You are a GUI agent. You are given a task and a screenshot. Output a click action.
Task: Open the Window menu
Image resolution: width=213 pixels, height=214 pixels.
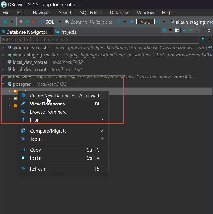pos(146,13)
